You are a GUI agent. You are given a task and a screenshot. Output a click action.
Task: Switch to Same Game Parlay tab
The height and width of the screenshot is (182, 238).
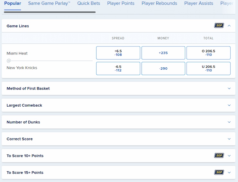coord(49,3)
